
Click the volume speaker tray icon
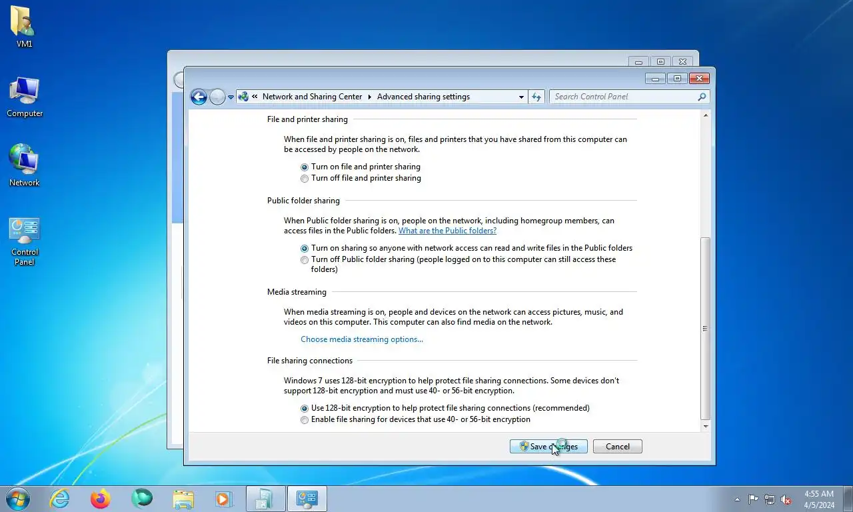(786, 499)
